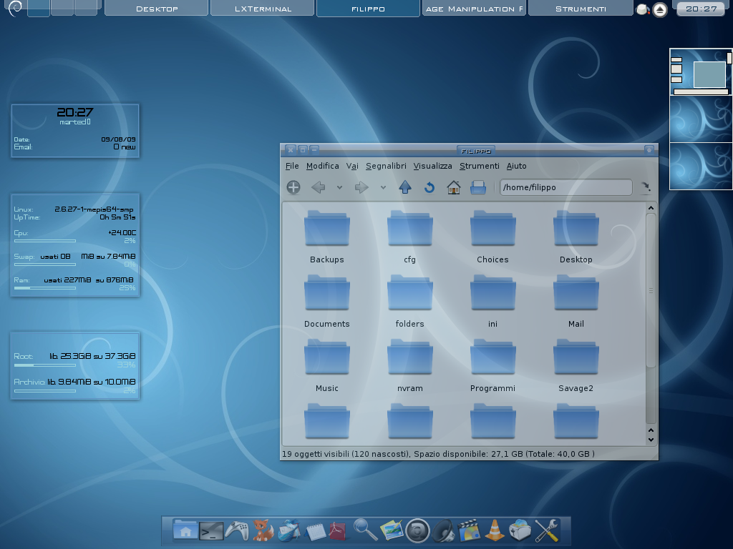The image size is (733, 549).
Task: Select the Music folder
Action: pyautogui.click(x=326, y=366)
